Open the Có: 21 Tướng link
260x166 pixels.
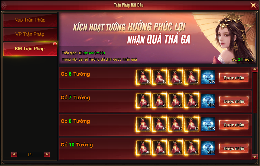242,59
